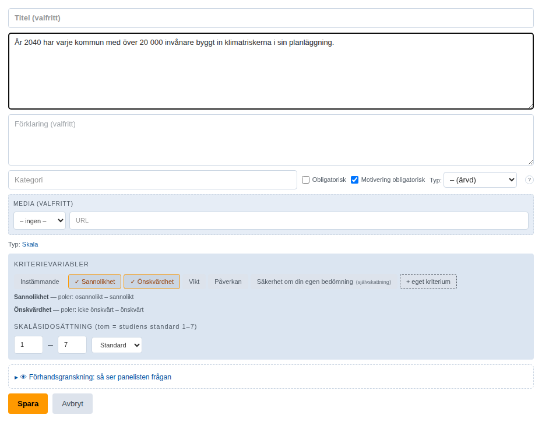Click the Avbryt button
The width and height of the screenshot is (542, 422).
73,404
